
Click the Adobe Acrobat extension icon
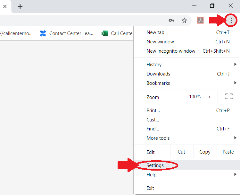tap(200, 21)
